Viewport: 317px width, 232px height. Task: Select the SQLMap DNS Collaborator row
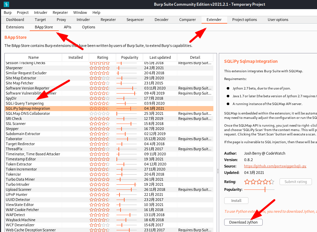109,113
